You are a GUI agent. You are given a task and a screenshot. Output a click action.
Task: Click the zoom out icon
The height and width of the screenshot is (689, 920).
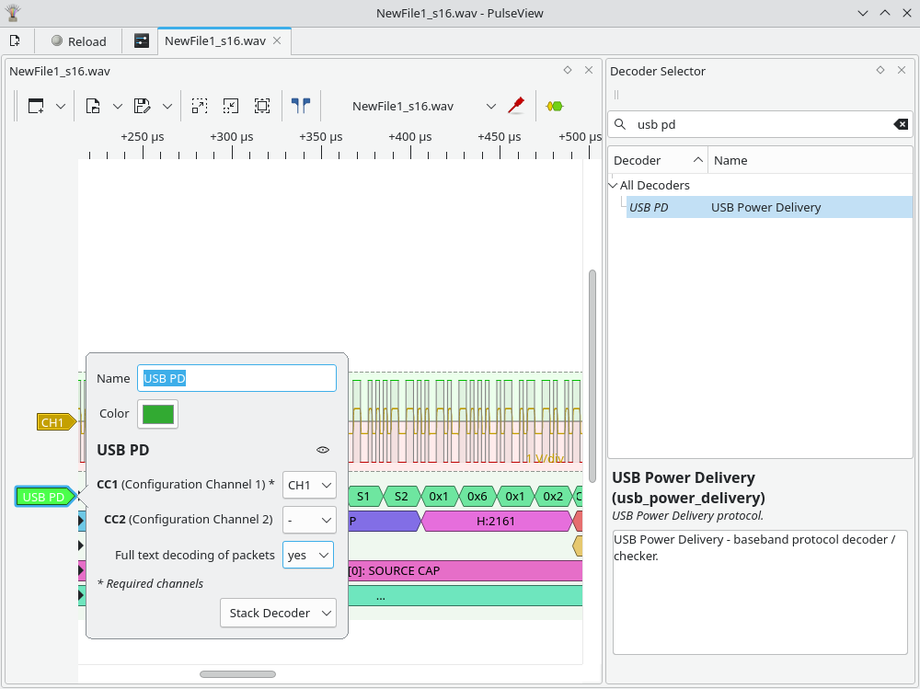pyautogui.click(x=231, y=106)
